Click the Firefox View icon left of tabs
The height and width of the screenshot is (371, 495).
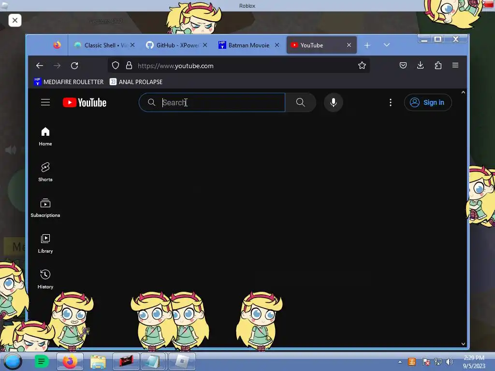pyautogui.click(x=57, y=45)
